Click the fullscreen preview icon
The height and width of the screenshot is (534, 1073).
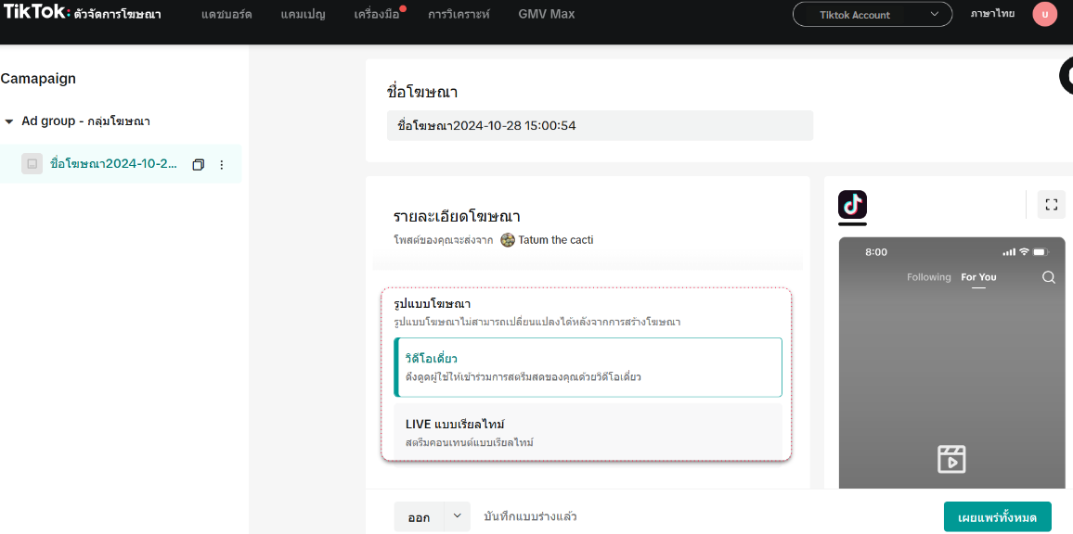pos(1051,205)
